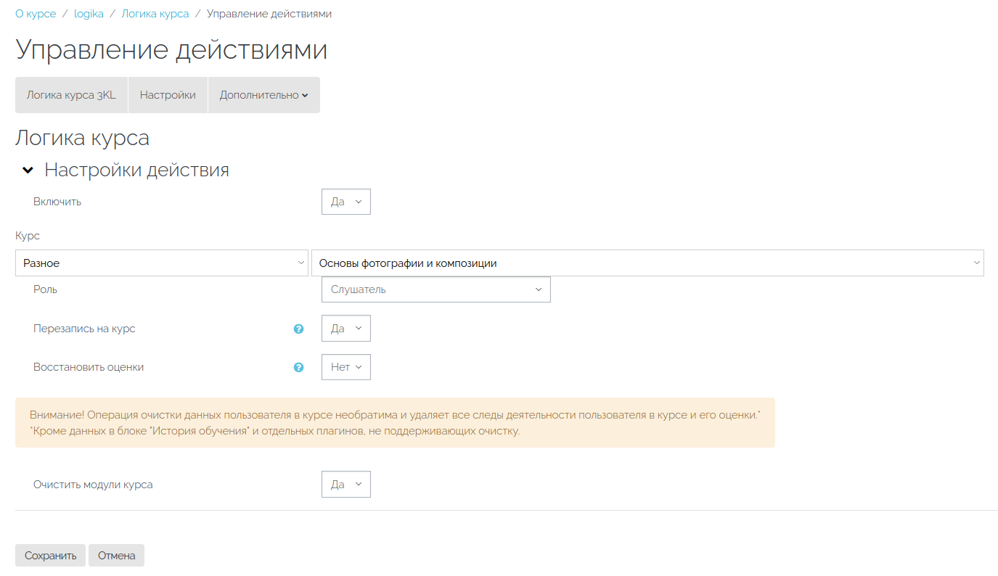
Task: Go to О курсе breadcrumb link
Action: point(36,14)
